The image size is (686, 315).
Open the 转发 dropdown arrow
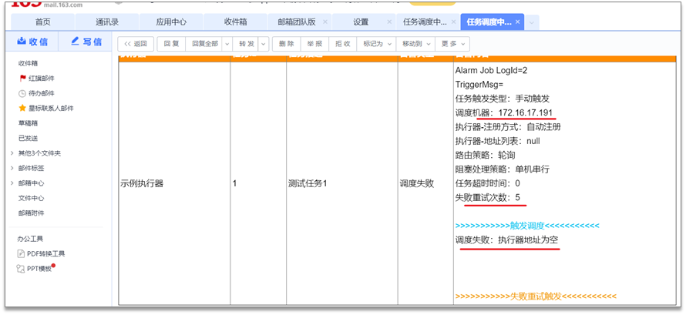click(x=264, y=44)
